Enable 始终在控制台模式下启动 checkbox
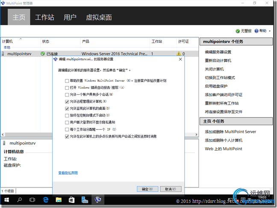 [x=67, y=116]
